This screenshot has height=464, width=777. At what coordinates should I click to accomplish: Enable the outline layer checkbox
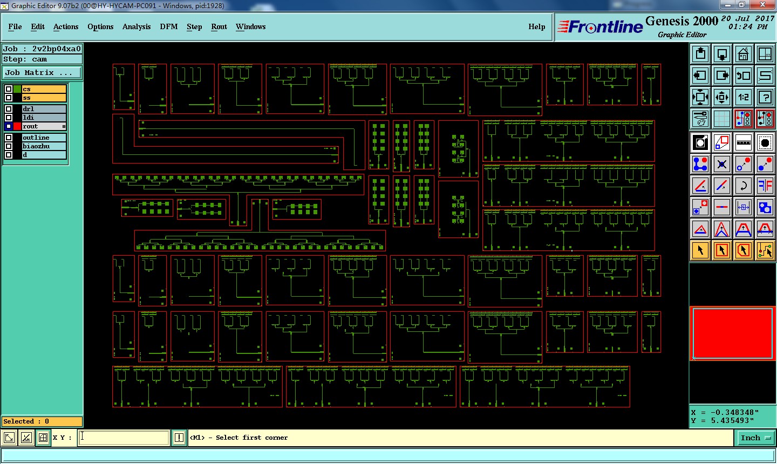pyautogui.click(x=9, y=138)
